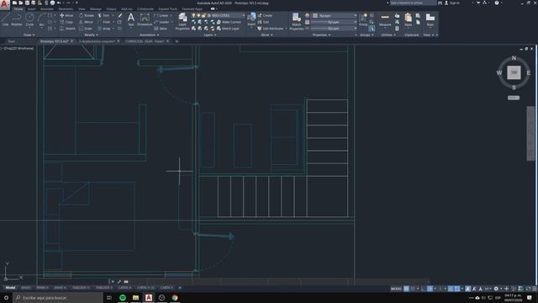Viewport: 538px width, 303px height.
Task: Click the Trim tool
Action: 103,15
